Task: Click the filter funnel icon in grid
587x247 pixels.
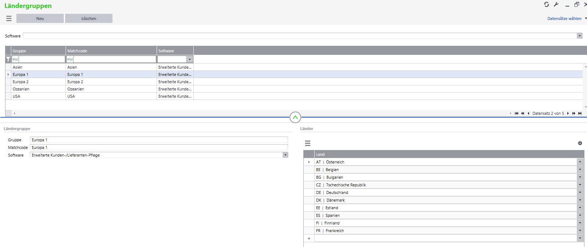Action: pyautogui.click(x=8, y=59)
